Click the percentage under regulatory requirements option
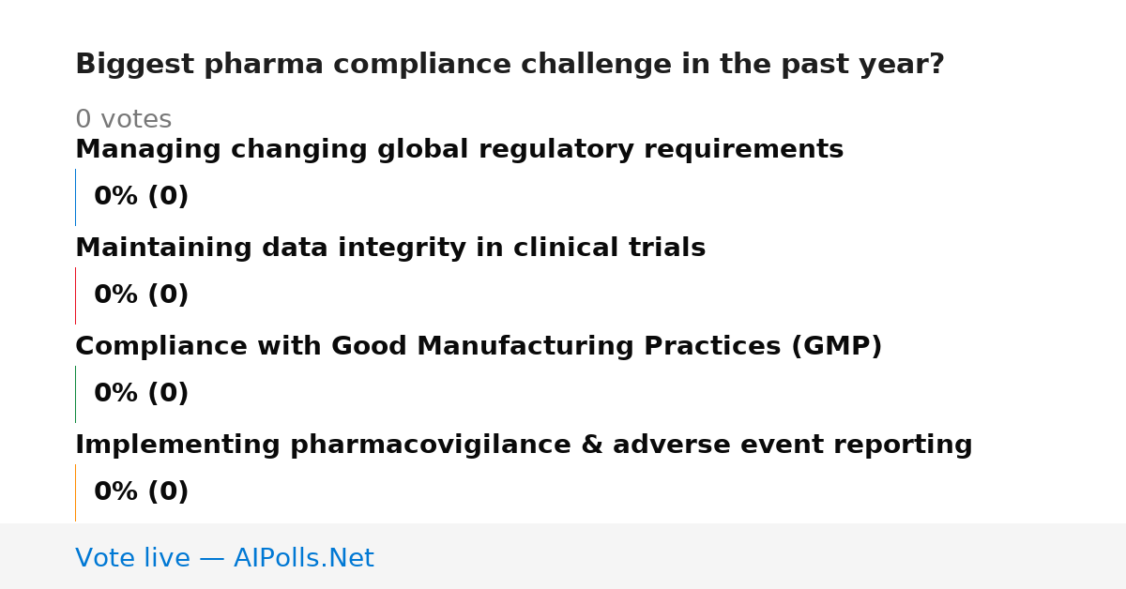Viewport: 1126px width, 589px height. point(142,197)
